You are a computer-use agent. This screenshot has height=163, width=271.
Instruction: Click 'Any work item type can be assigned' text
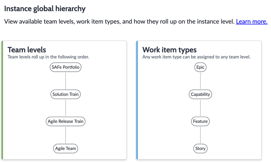pyautogui.click(x=196, y=57)
